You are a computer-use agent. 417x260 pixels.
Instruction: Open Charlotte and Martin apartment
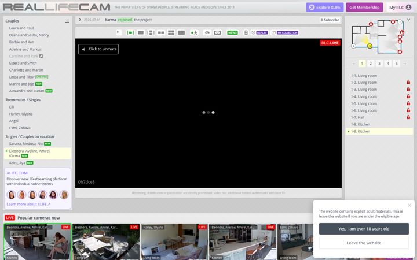26,70
